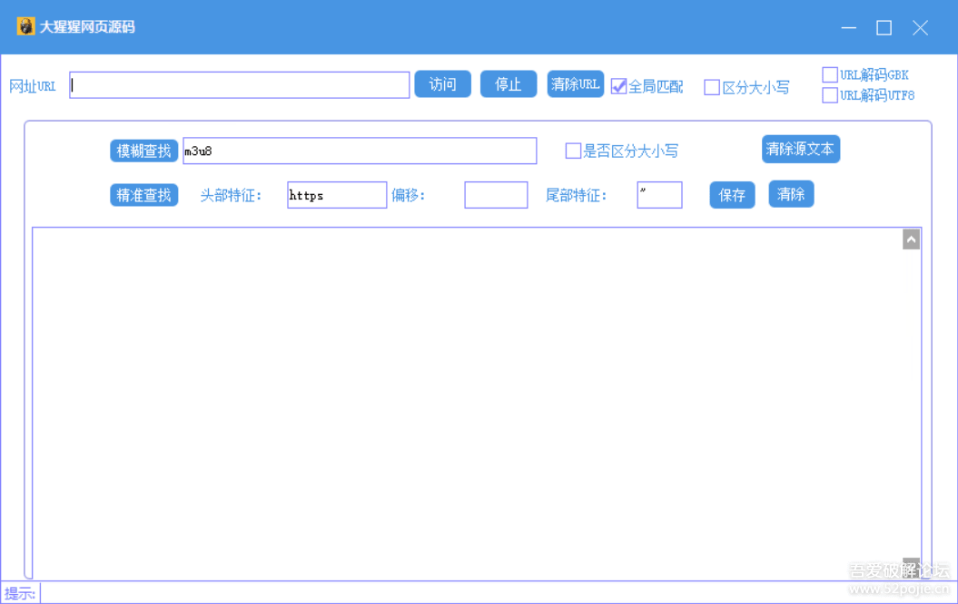The width and height of the screenshot is (958, 604).
Task: Enable the 区分大小写 checkbox
Action: coord(712,87)
